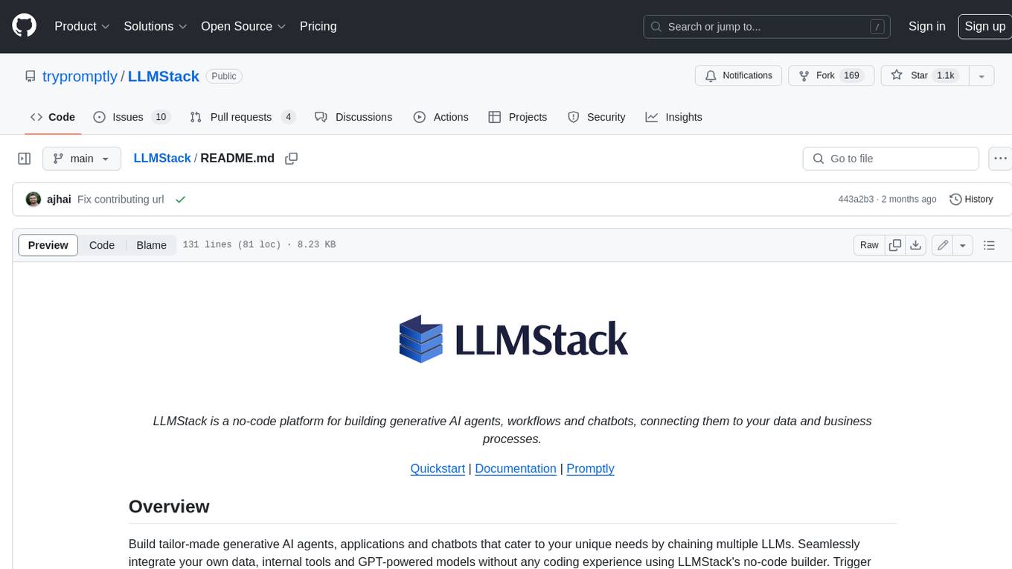
Task: Expand the Product menu
Action: pos(82,26)
